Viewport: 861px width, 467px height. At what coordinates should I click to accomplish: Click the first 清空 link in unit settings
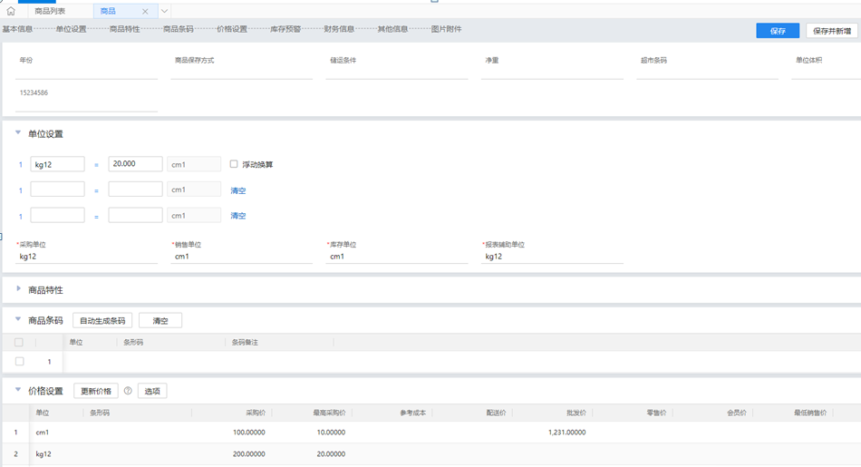click(x=237, y=190)
